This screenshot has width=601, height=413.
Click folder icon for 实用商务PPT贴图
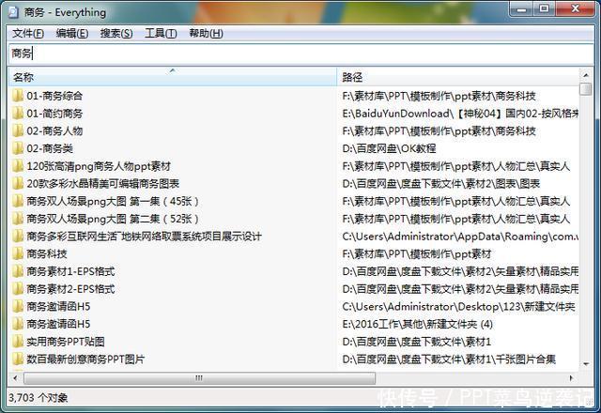coord(18,342)
